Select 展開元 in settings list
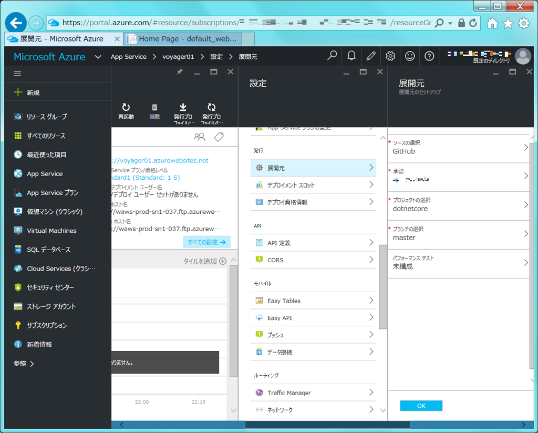Image resolution: width=538 pixels, height=433 pixels. point(313,168)
